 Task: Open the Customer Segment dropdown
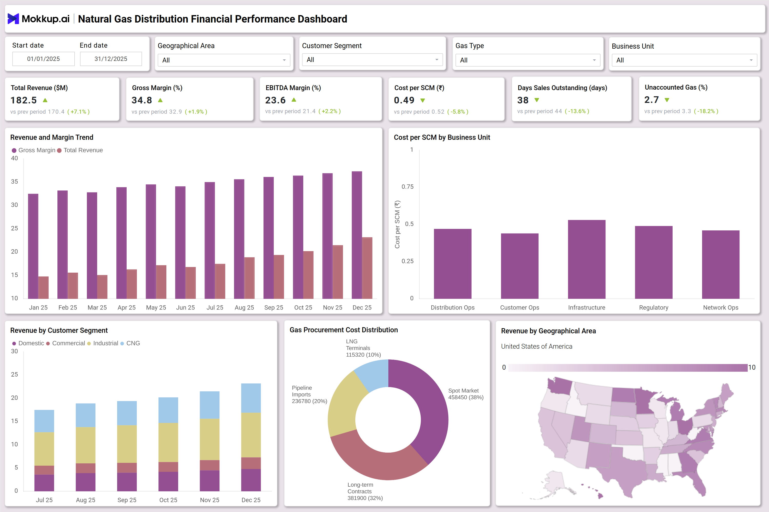(372, 60)
